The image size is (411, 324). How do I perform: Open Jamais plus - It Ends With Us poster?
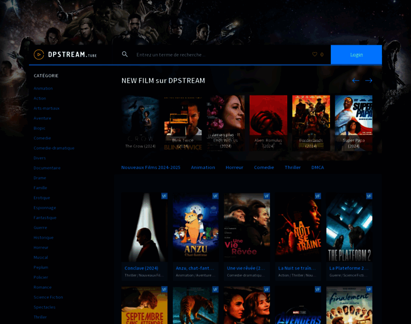pyautogui.click(x=226, y=123)
